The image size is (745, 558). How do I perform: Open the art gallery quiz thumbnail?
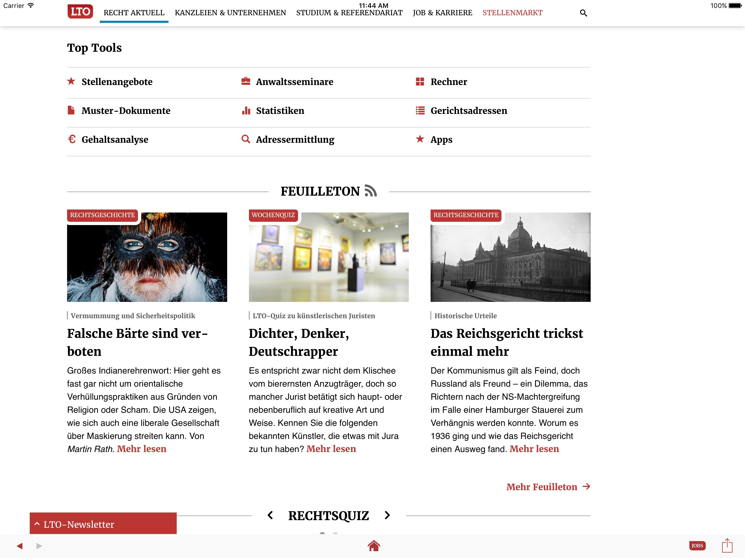tap(329, 257)
